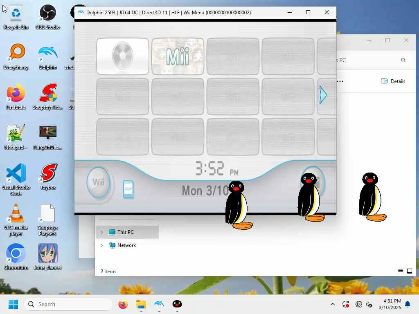Image resolution: width=419 pixels, height=314 pixels.
Task: Click muted volume tray icon
Action: pos(369,304)
